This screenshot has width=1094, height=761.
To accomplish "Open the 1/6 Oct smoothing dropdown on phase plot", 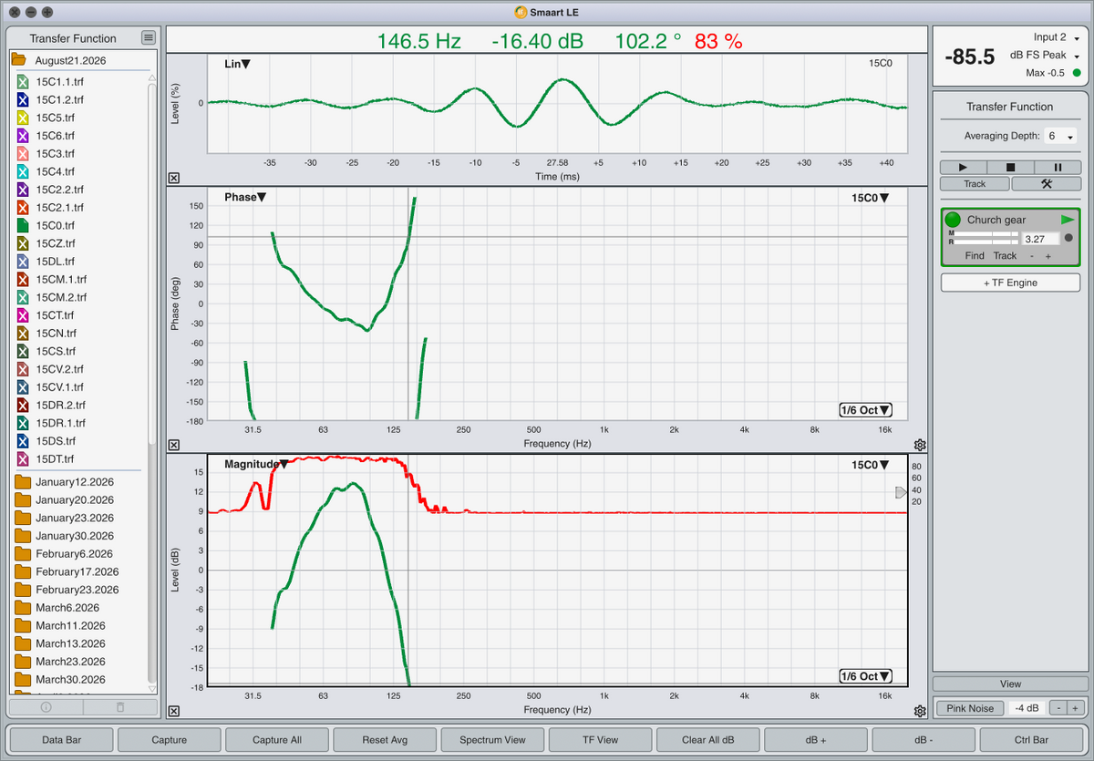I will tap(865, 410).
